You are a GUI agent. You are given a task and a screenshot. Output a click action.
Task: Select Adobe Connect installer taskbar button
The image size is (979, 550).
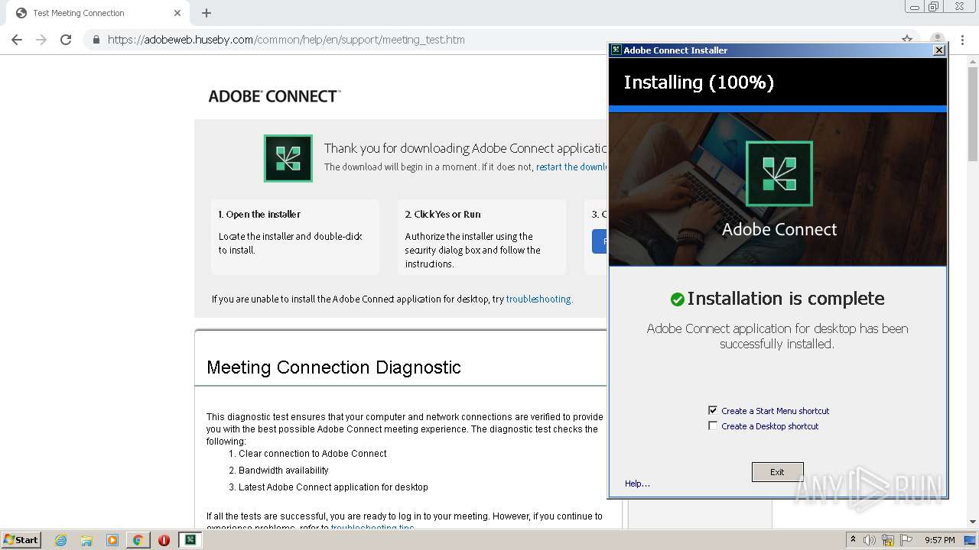pyautogui.click(x=190, y=540)
